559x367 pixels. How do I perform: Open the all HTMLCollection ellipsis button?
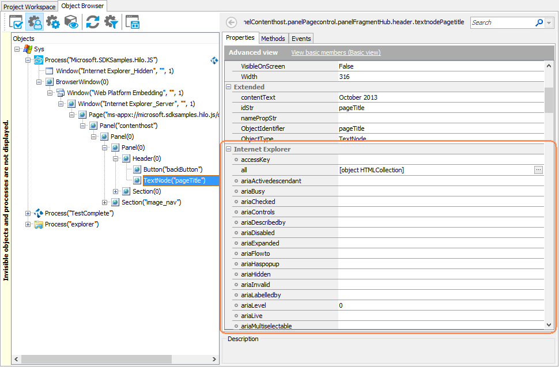tap(538, 170)
